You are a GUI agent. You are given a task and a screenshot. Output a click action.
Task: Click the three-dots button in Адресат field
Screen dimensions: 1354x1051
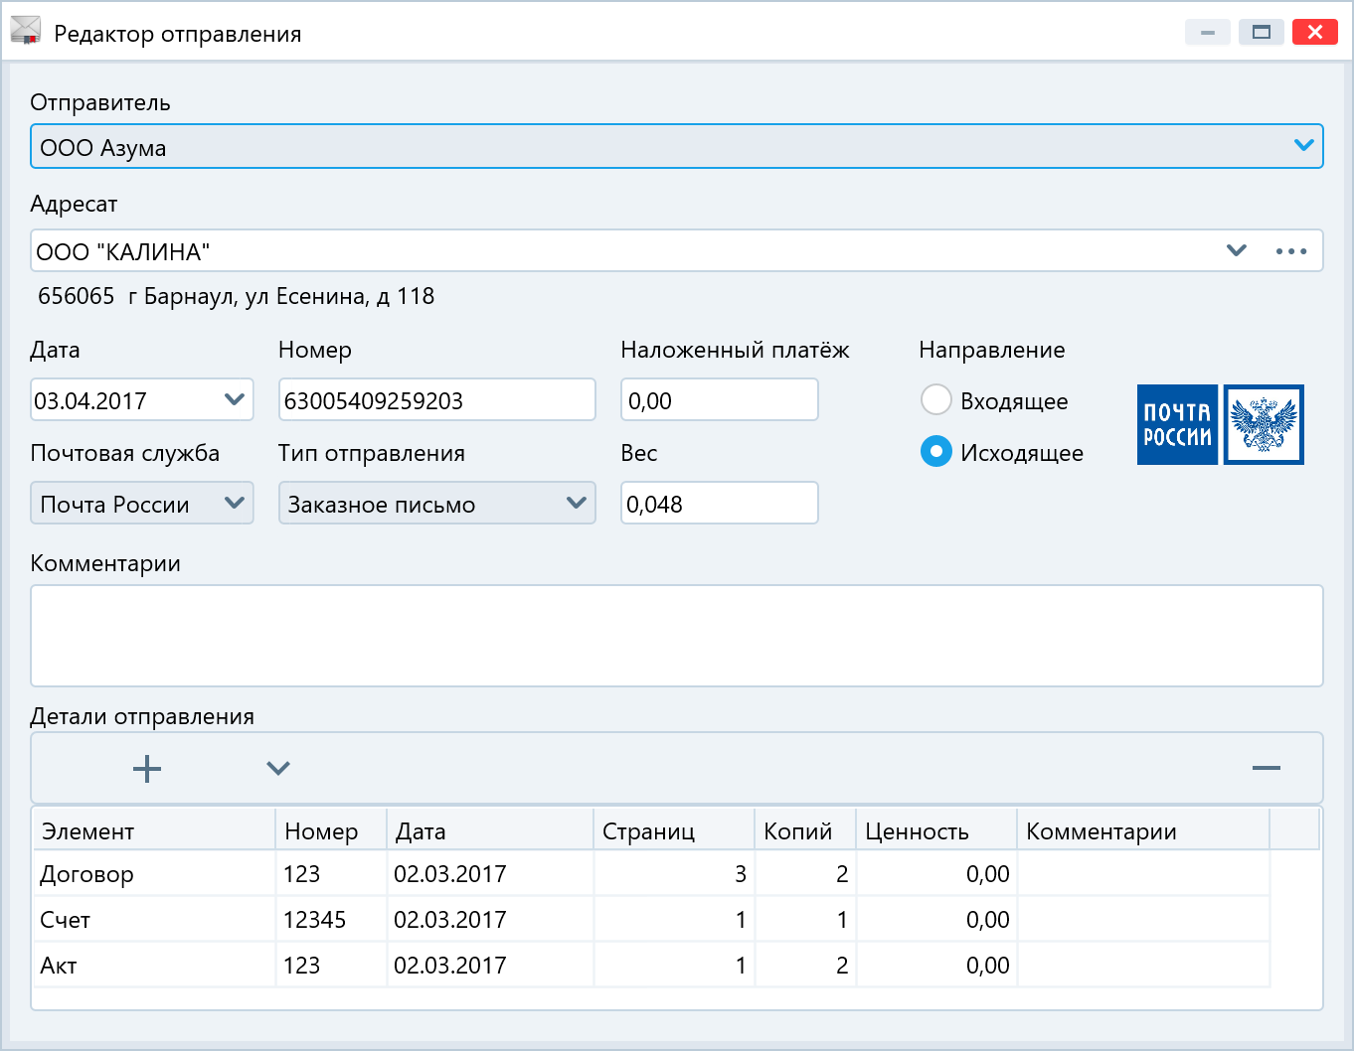click(x=1291, y=251)
